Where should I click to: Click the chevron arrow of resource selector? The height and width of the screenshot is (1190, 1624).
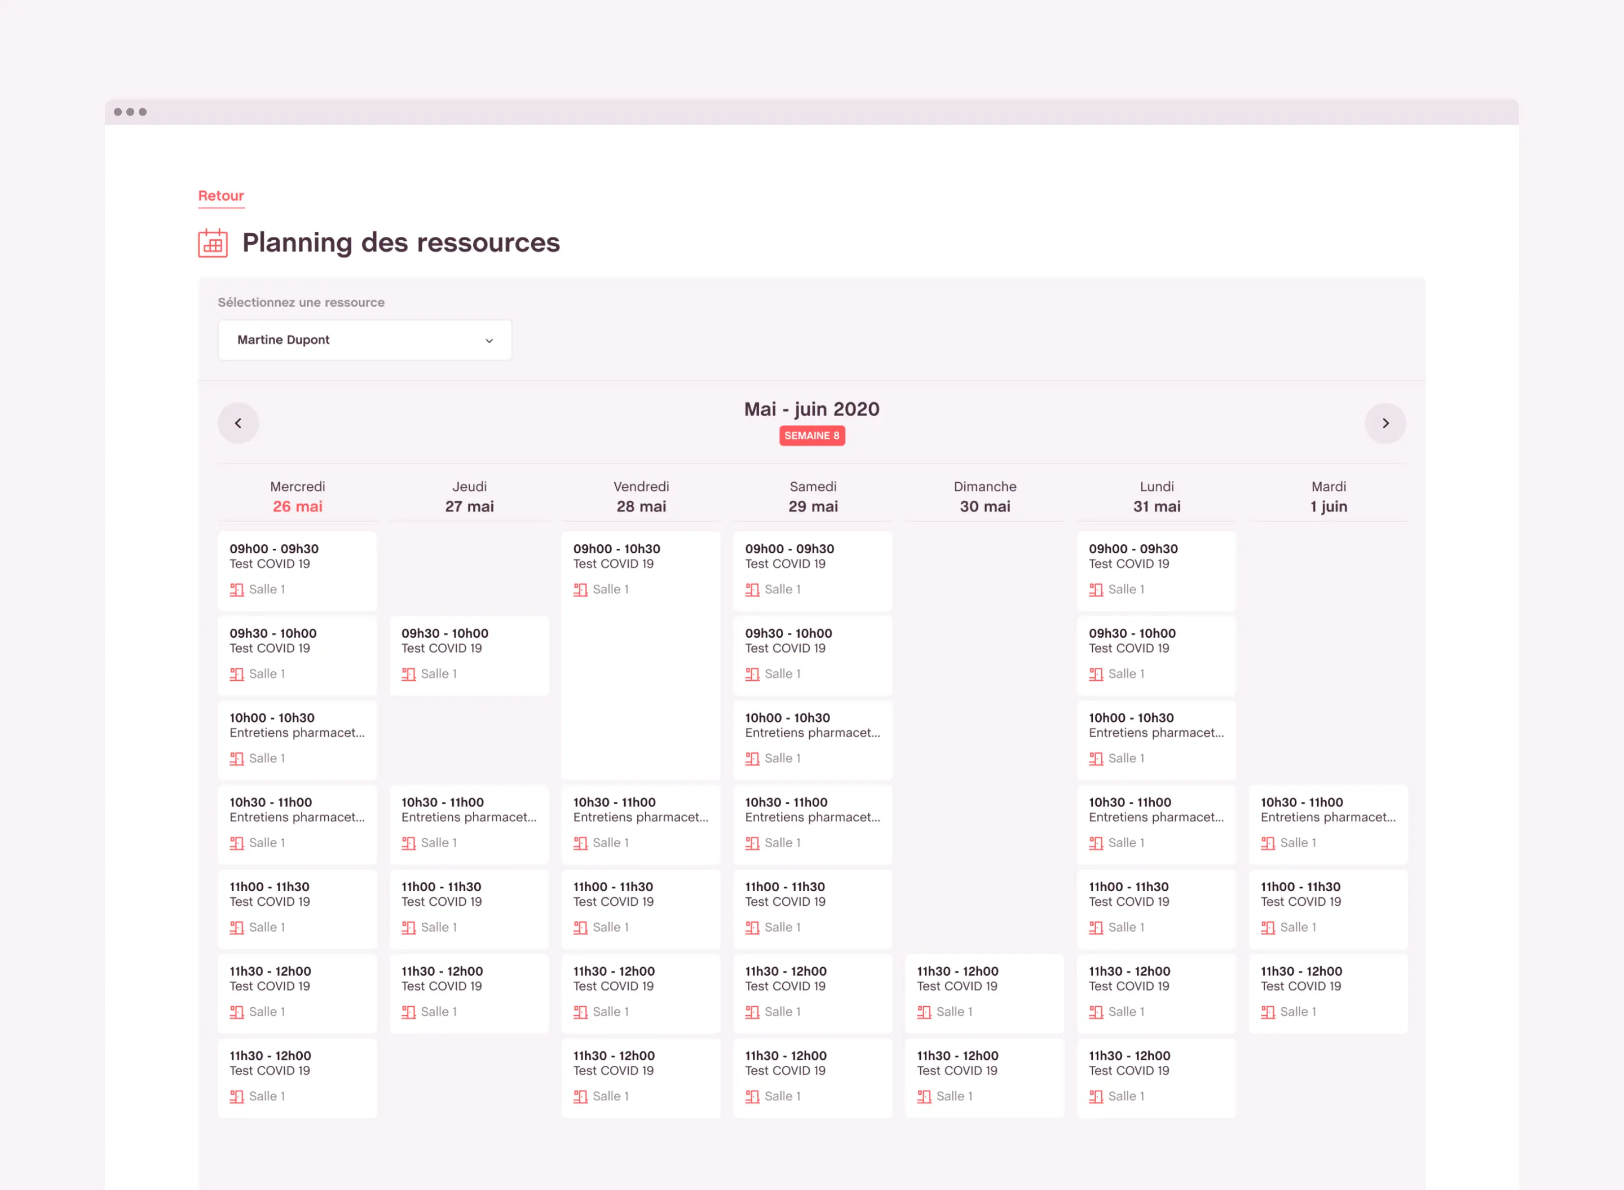(x=489, y=341)
